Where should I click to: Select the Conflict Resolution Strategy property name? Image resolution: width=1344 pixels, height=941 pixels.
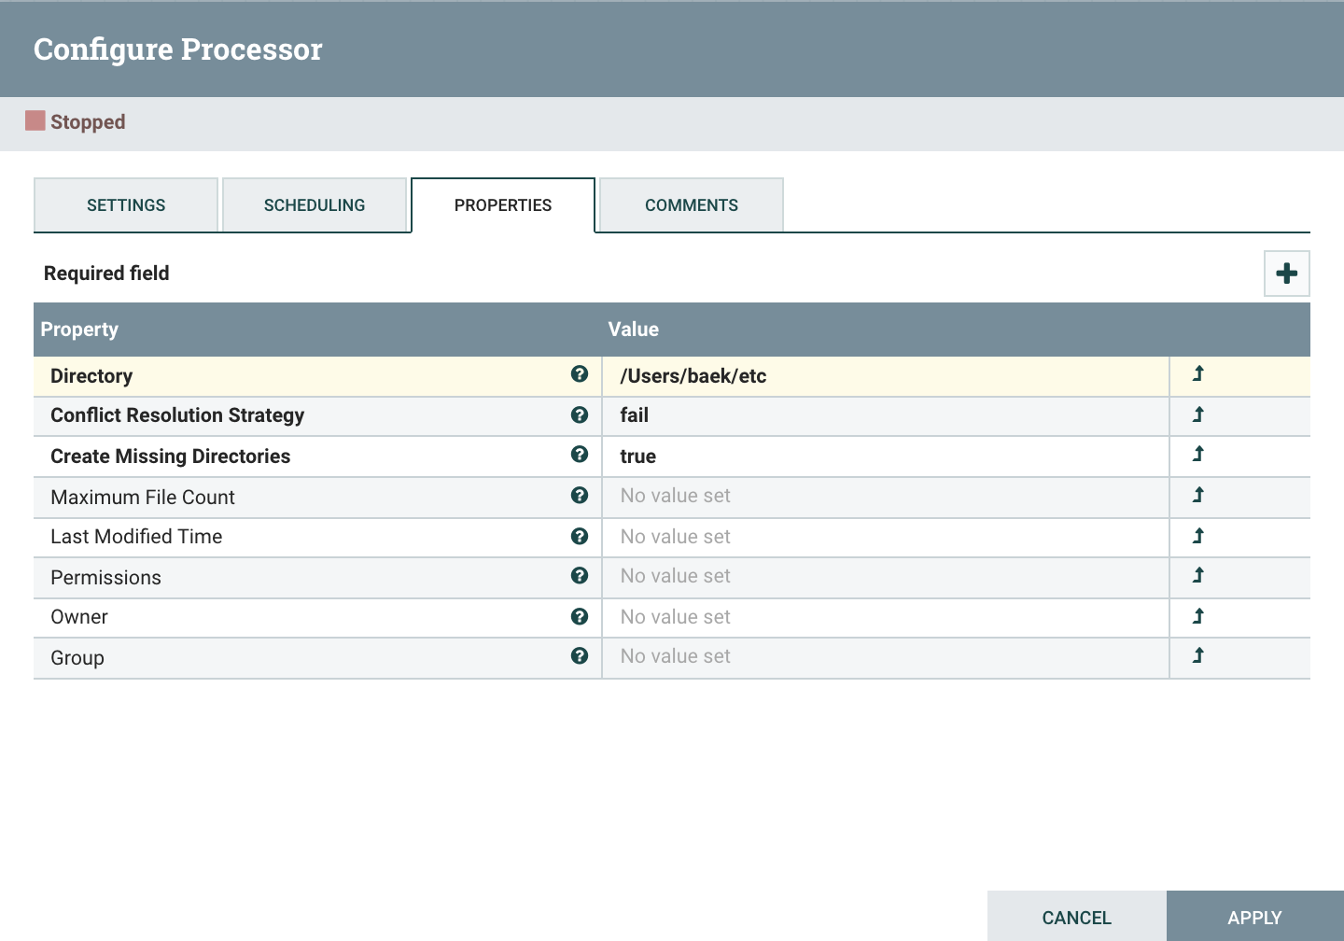coord(177,415)
